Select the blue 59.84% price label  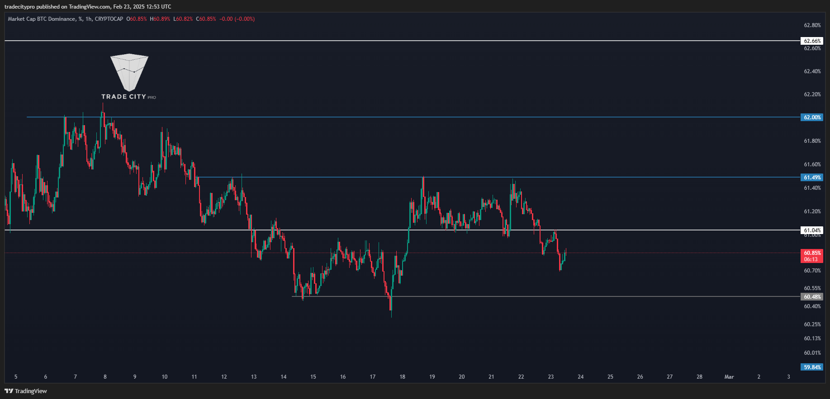point(812,367)
